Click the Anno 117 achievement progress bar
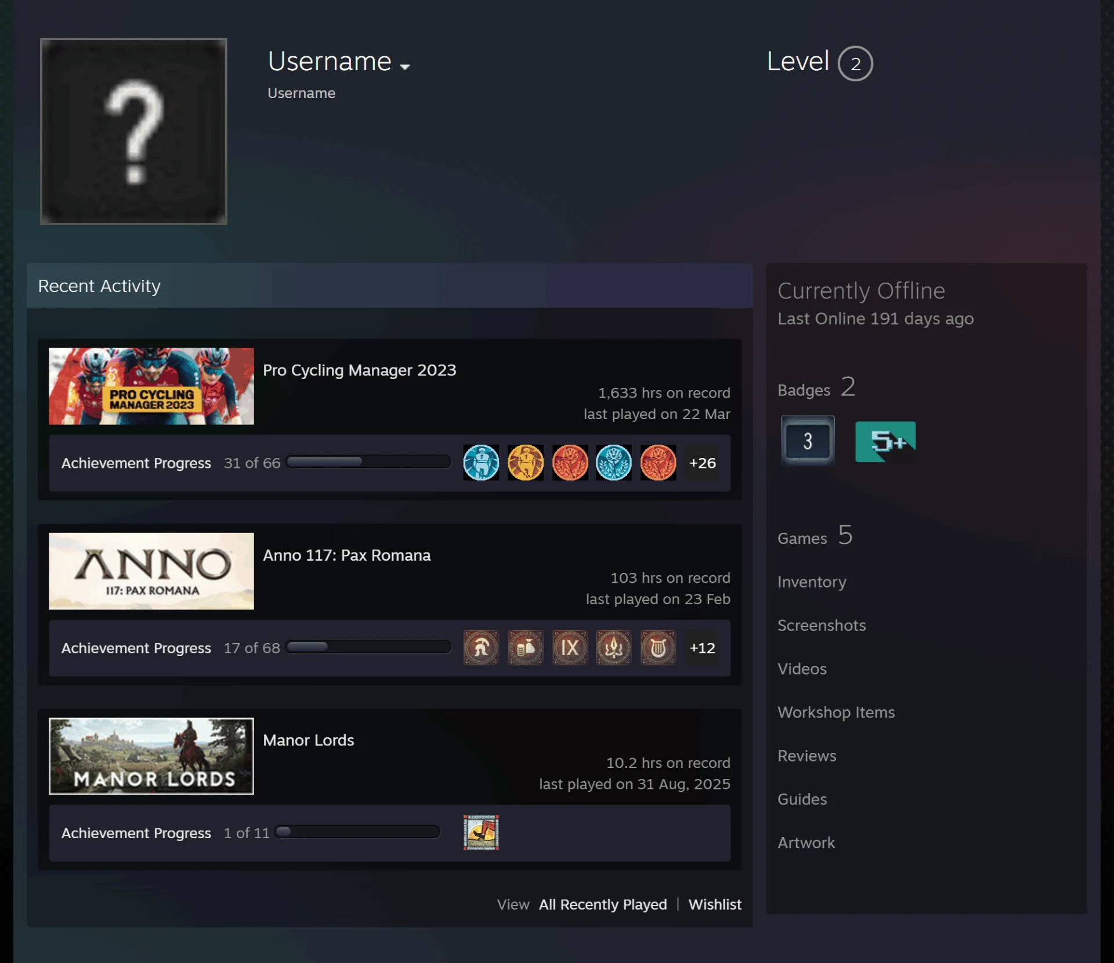The width and height of the screenshot is (1114, 963). pos(369,647)
